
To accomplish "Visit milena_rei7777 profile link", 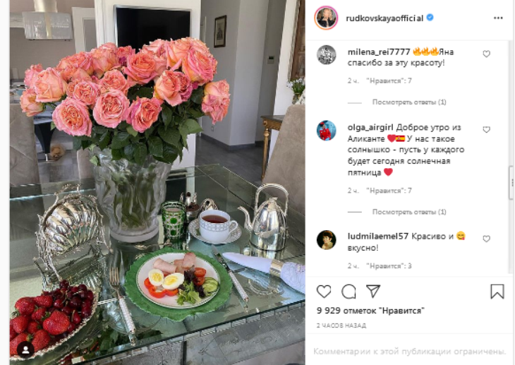I will [379, 52].
